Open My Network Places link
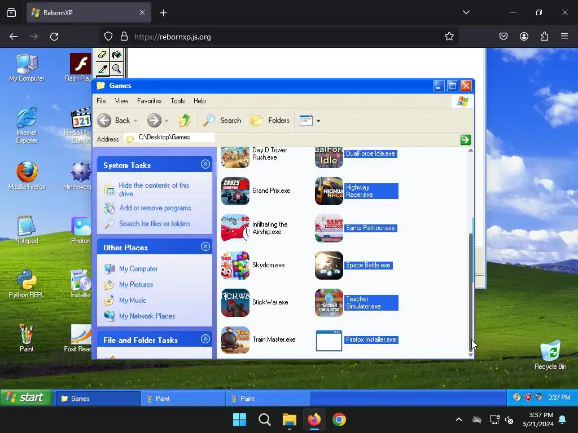Image resolution: width=578 pixels, height=433 pixels. 147,316
